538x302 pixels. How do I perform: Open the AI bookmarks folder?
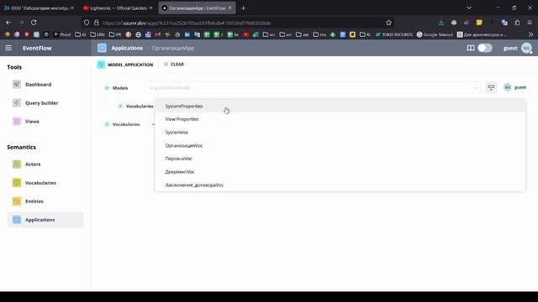[81, 34]
